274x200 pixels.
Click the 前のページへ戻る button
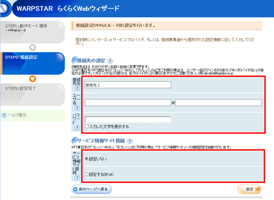tap(92, 189)
